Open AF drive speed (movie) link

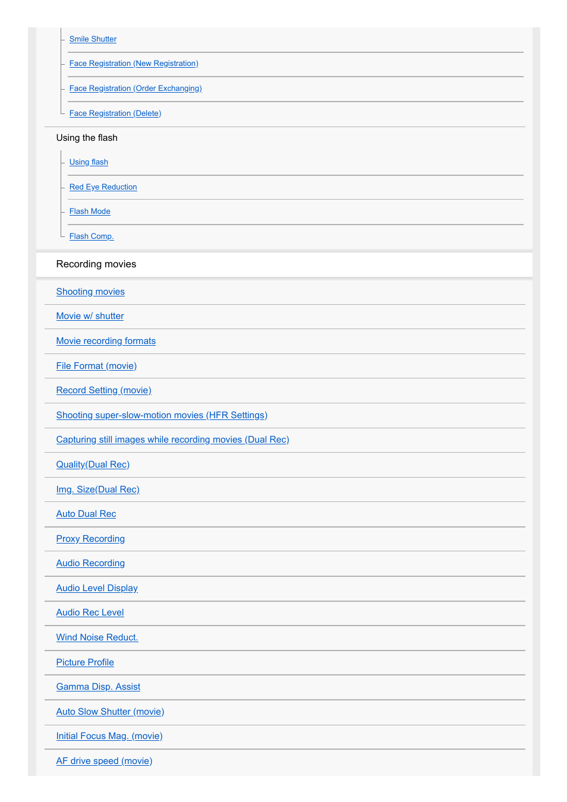pyautogui.click(x=104, y=761)
